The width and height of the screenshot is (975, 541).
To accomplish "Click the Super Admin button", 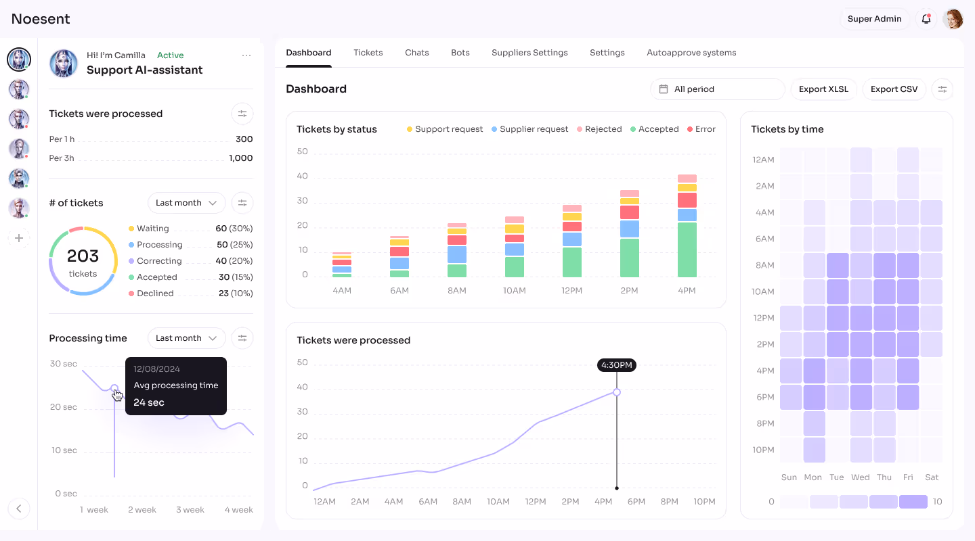I will 874,19.
